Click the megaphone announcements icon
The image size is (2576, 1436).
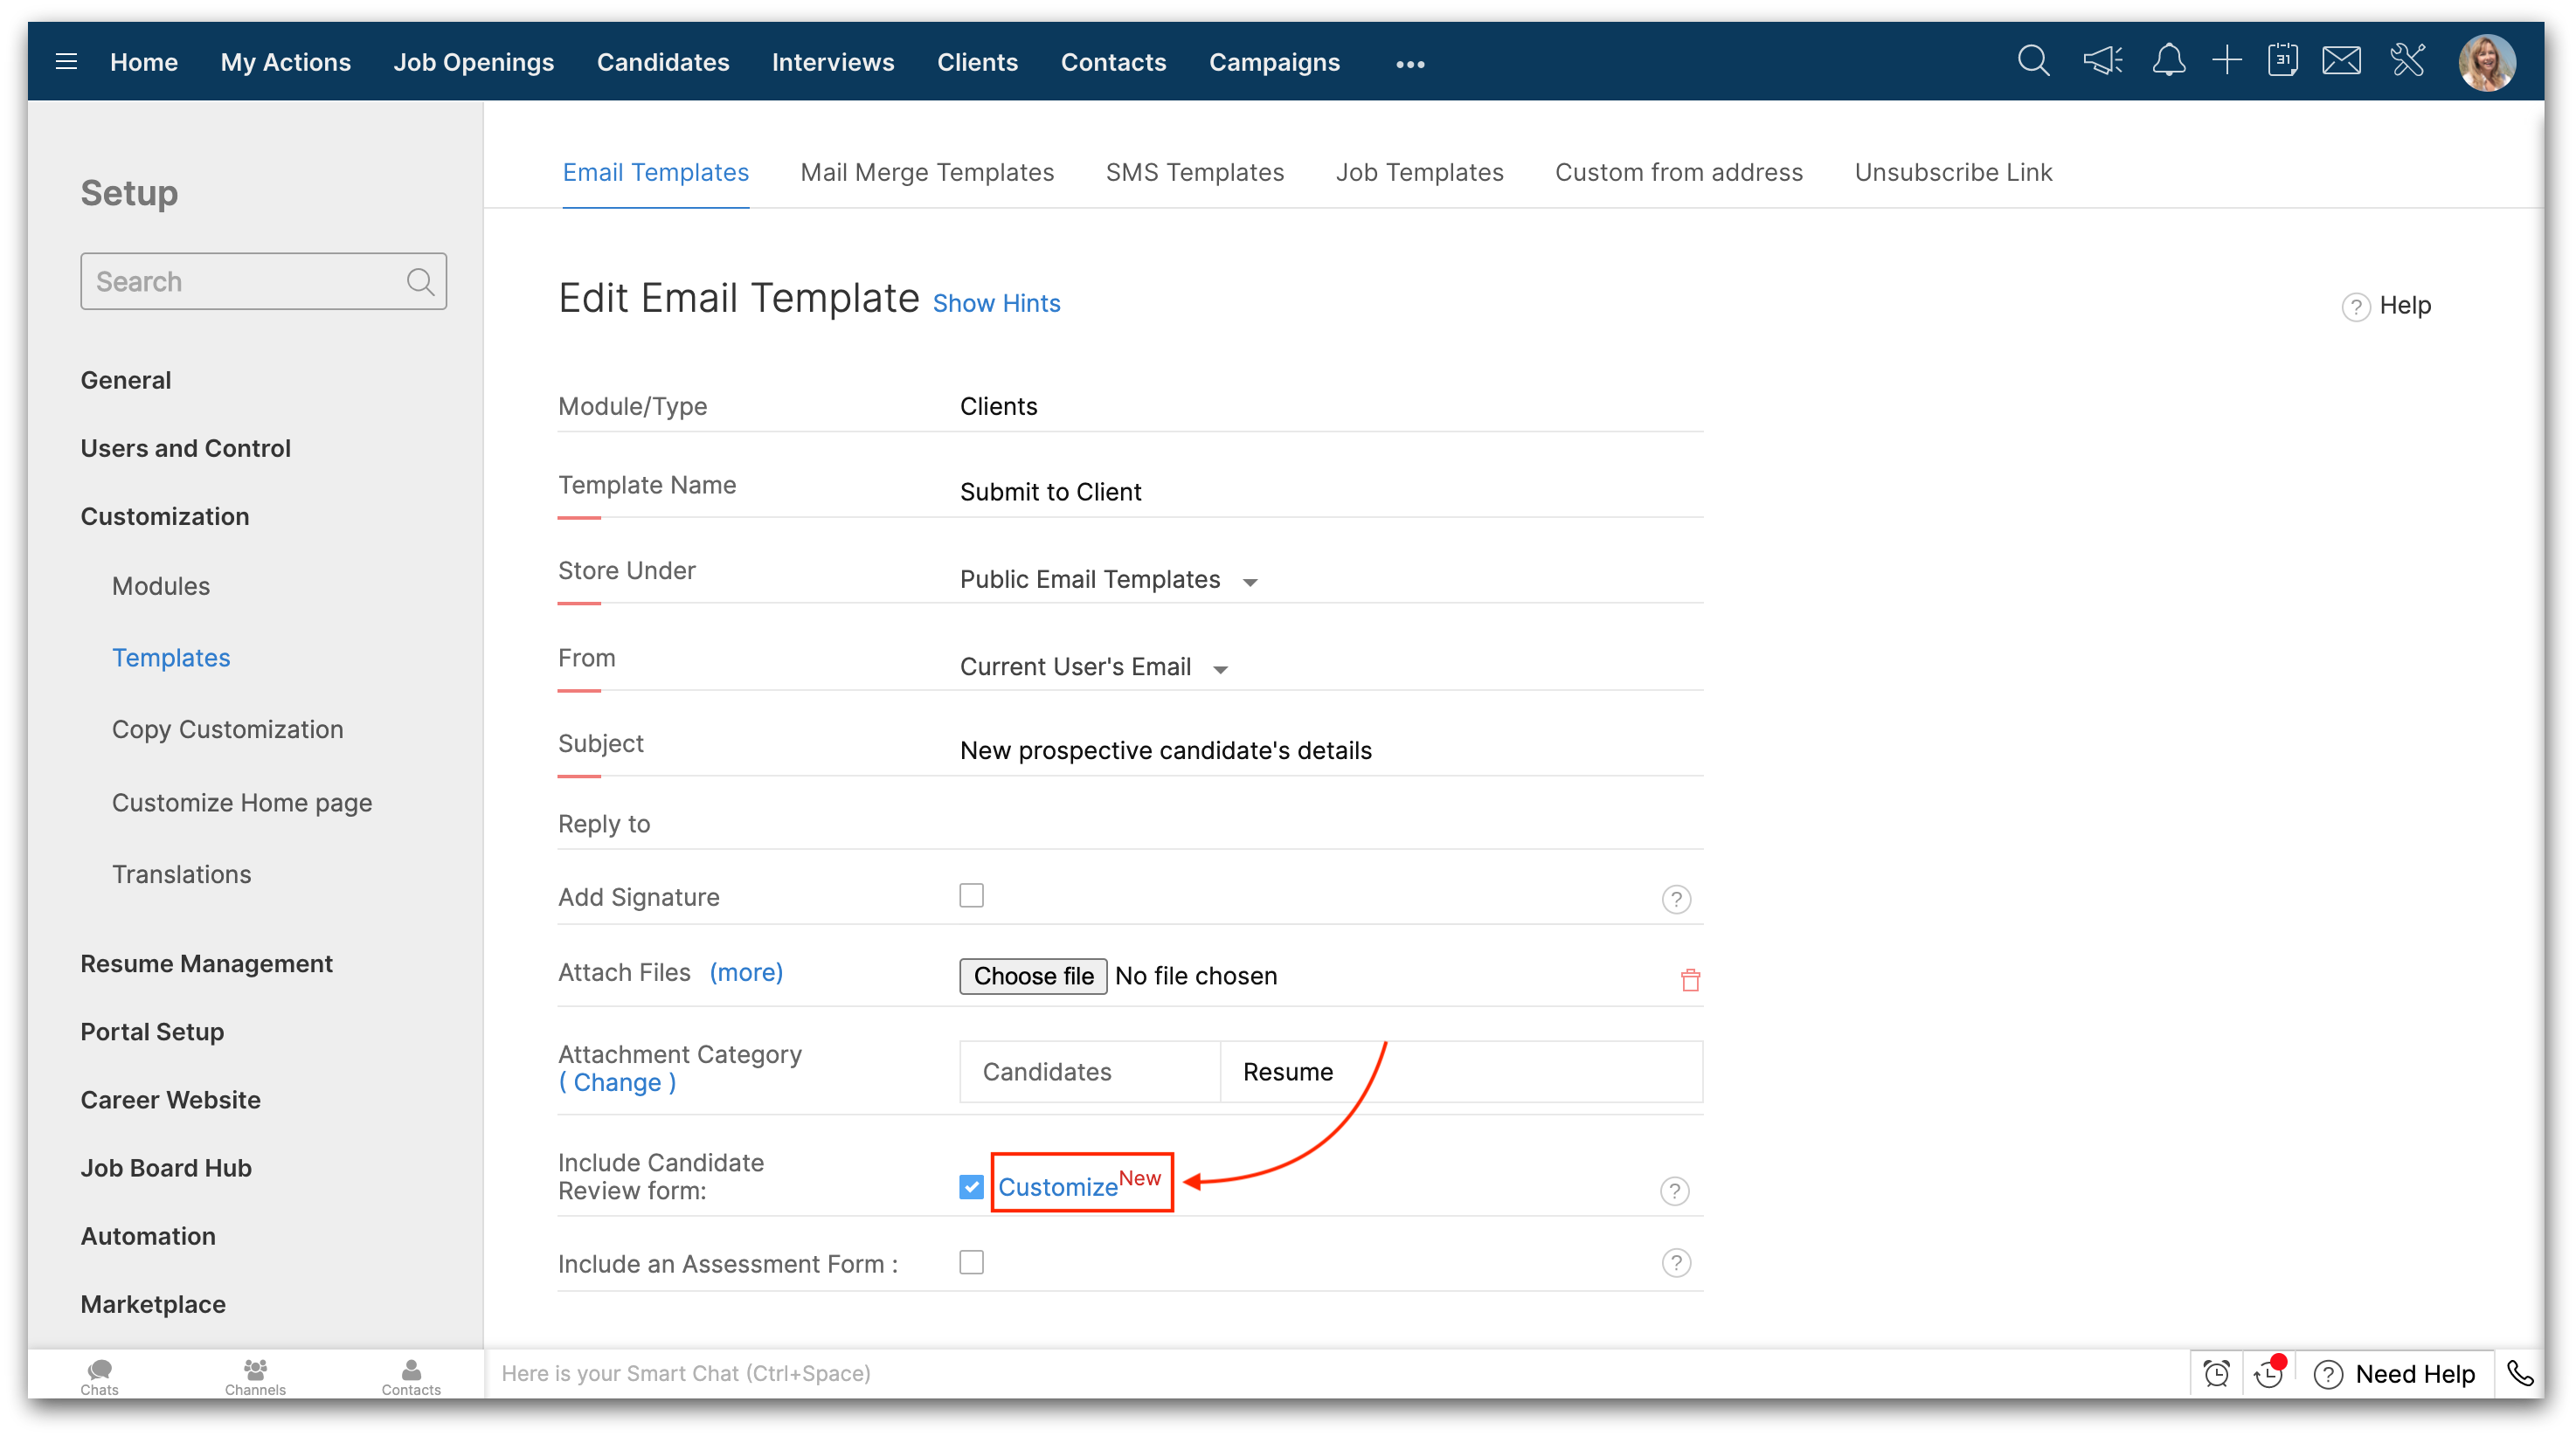2102,62
